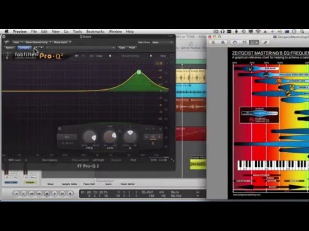Click the Pro-Q 2 undo arrow icon
This screenshot has height=231, width=309.
click(77, 56)
